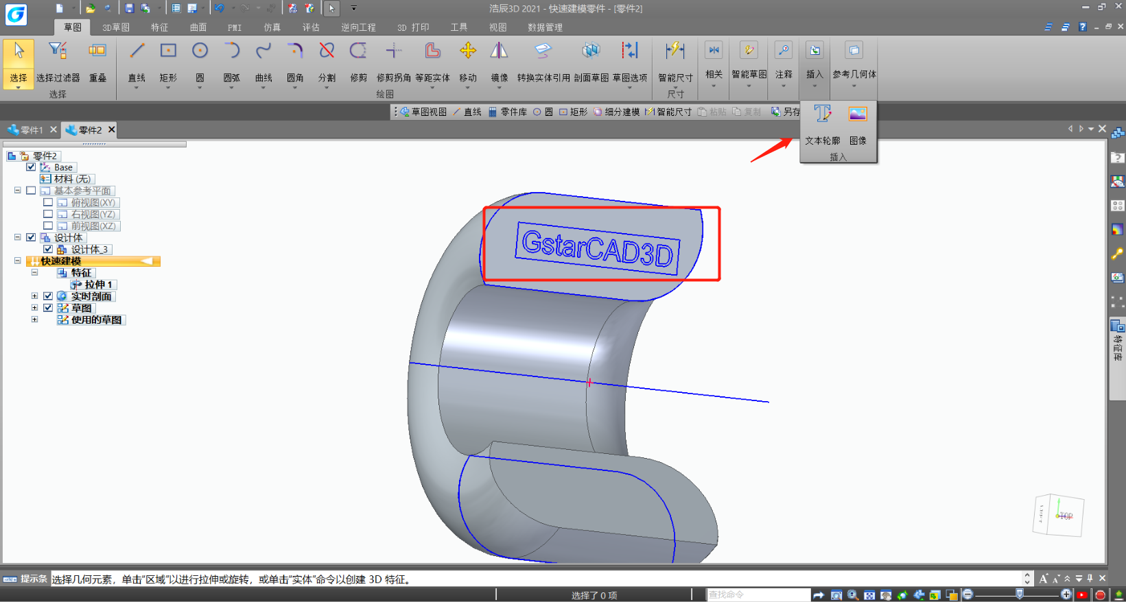Select the 直线 (Line) drawing tool
The width and height of the screenshot is (1126, 602).
137,51
